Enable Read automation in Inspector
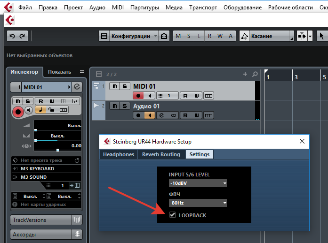This screenshot has height=243, width=328. click(41, 101)
